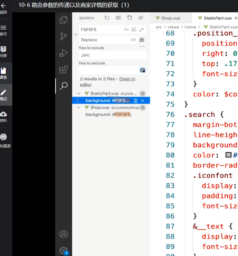Screen dimensions: 238x256
Task: Collapse the replace toggle chevron
Action: point(76,35)
